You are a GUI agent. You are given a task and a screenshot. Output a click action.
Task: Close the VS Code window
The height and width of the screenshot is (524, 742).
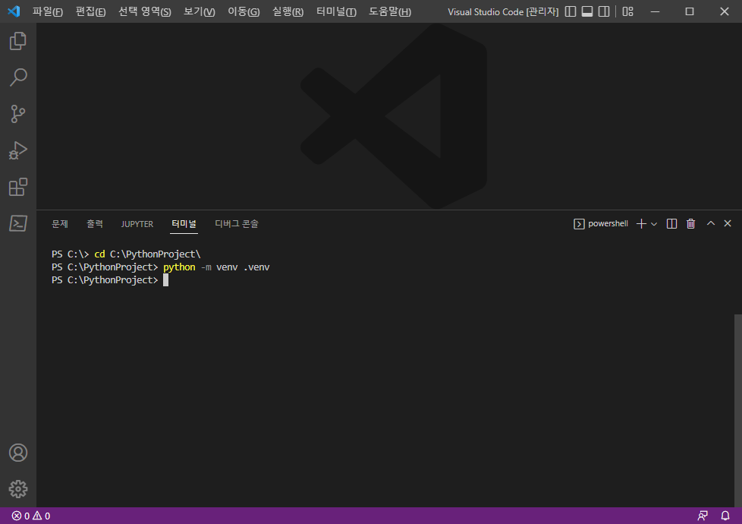(x=724, y=11)
